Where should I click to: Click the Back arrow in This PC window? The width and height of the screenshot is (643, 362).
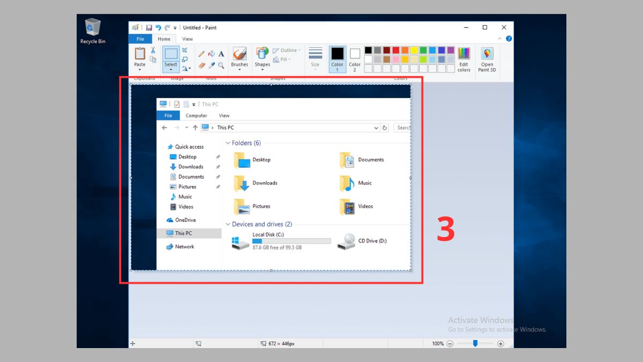(x=165, y=128)
